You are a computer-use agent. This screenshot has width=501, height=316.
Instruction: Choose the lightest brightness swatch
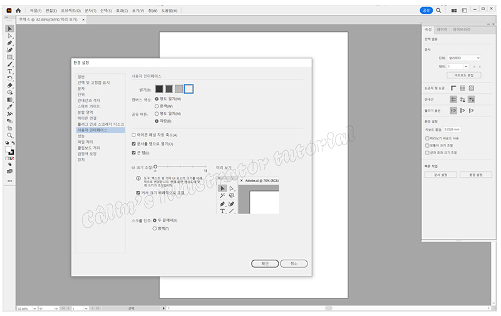tap(189, 89)
